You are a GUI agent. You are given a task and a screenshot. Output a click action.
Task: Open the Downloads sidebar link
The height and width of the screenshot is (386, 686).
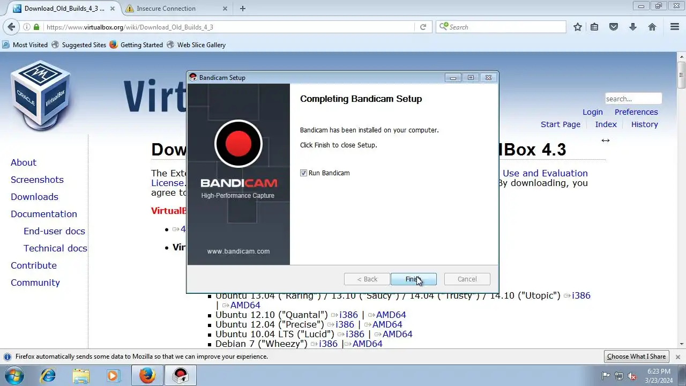click(34, 197)
